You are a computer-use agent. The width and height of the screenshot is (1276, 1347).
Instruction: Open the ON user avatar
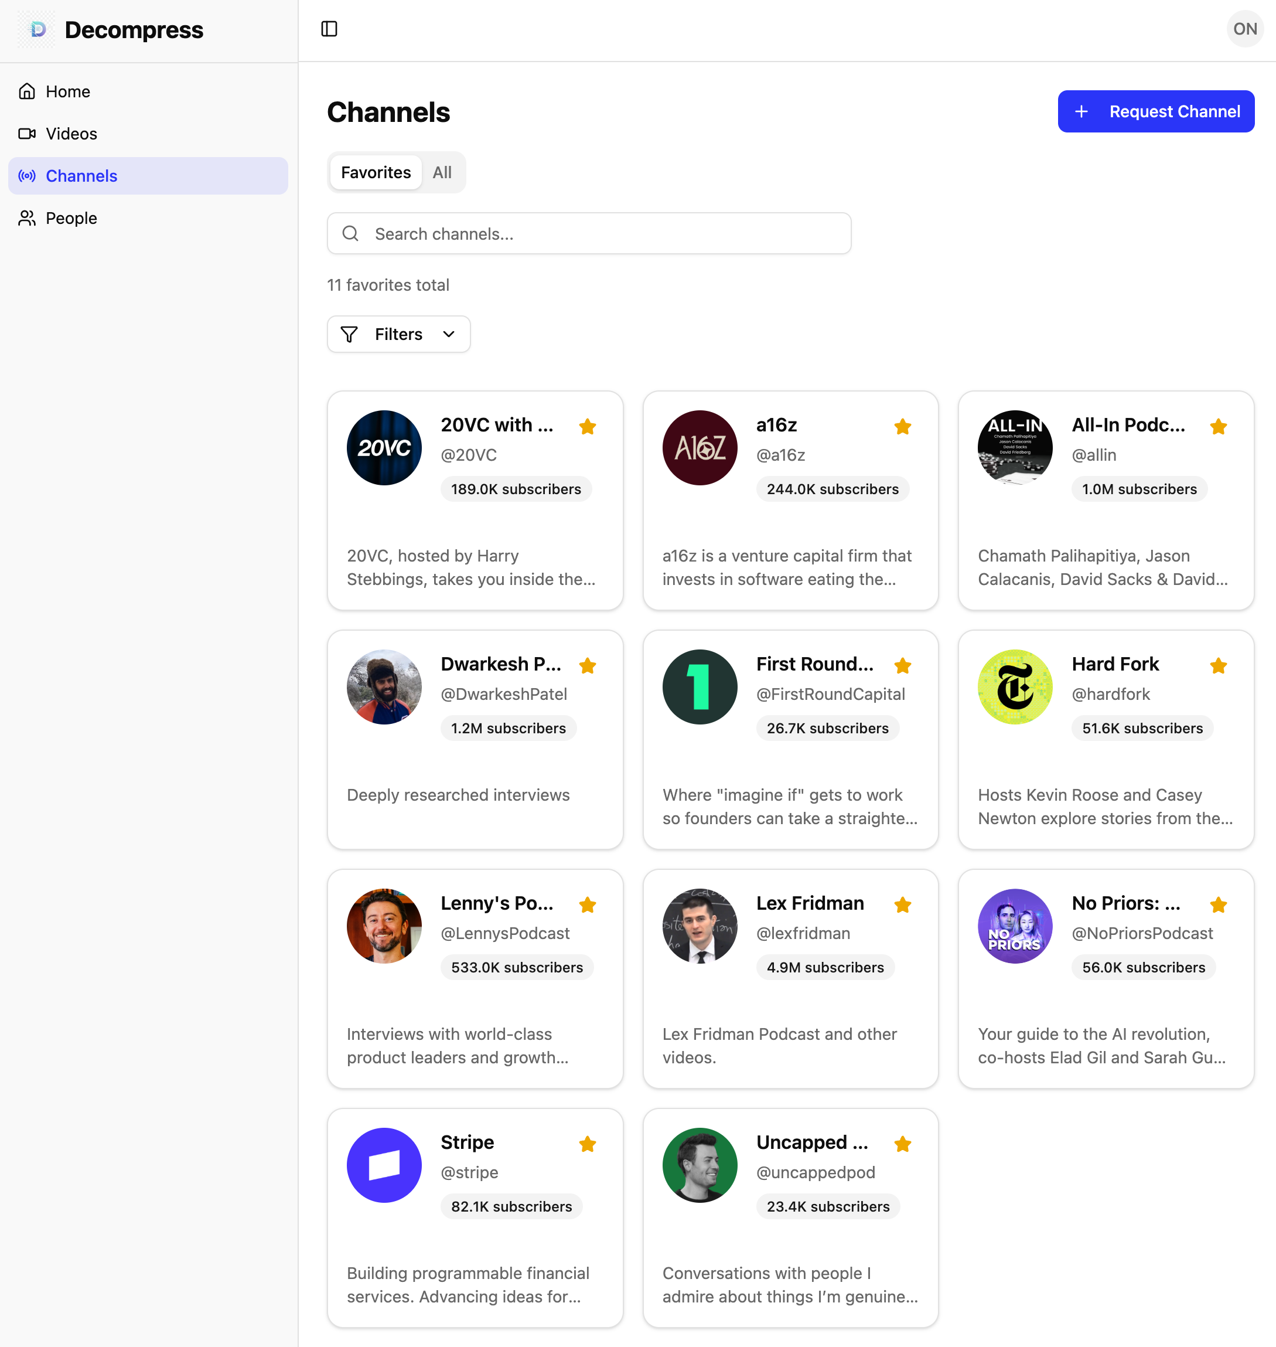[1244, 29]
